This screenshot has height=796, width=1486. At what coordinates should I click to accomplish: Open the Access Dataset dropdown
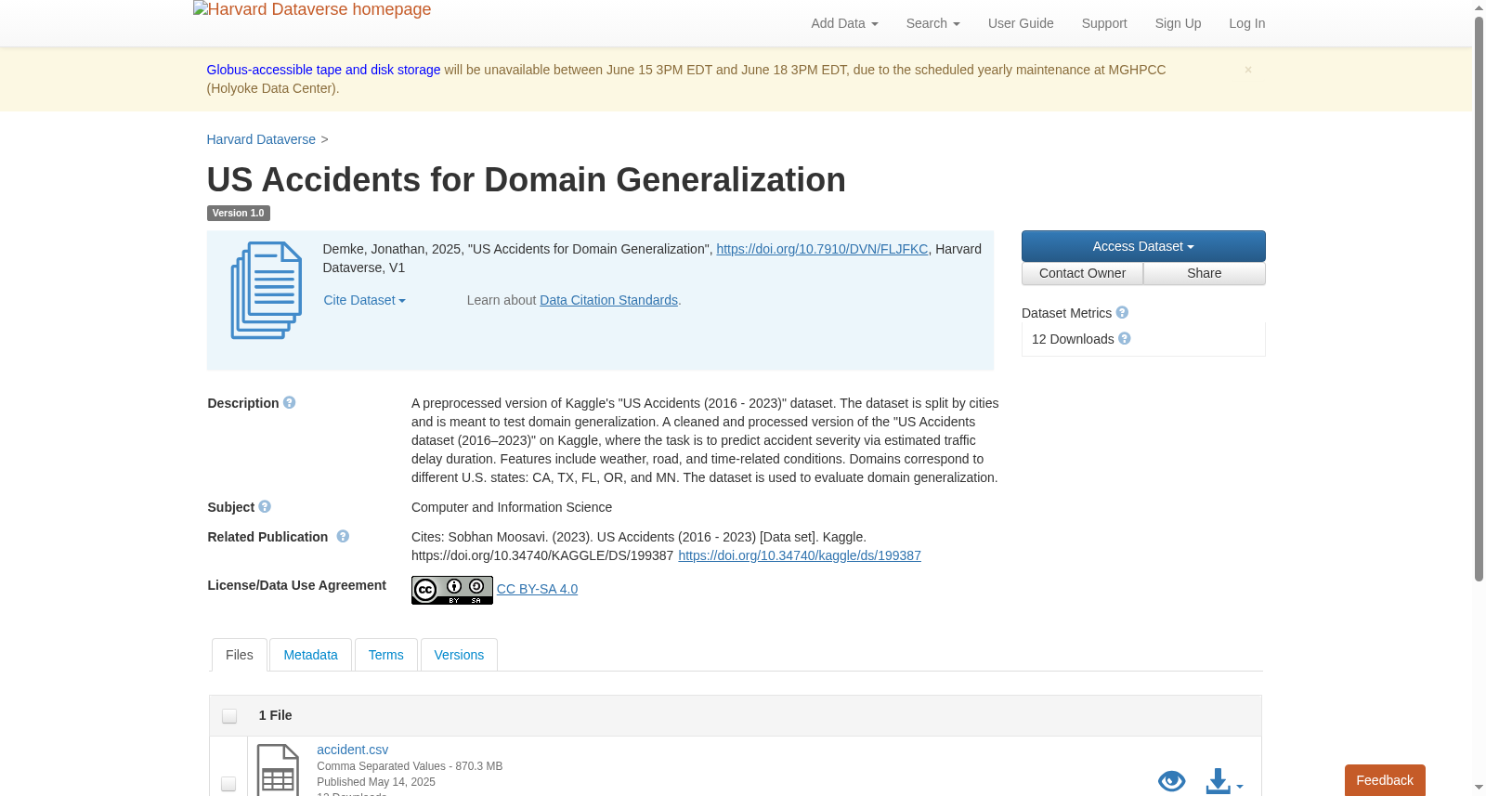[x=1143, y=246]
